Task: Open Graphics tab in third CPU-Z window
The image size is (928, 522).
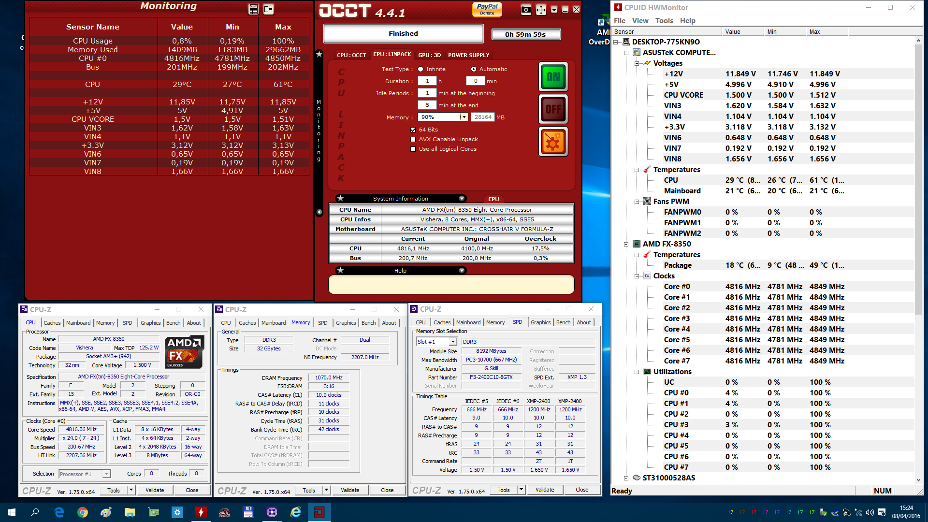Action: click(x=540, y=322)
